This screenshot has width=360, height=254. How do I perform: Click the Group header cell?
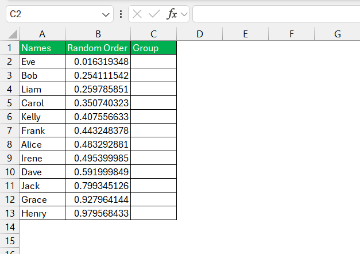point(154,48)
